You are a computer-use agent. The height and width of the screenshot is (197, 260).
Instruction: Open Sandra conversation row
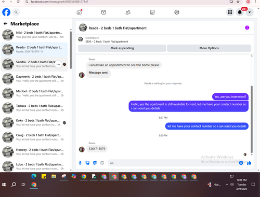coord(34,64)
